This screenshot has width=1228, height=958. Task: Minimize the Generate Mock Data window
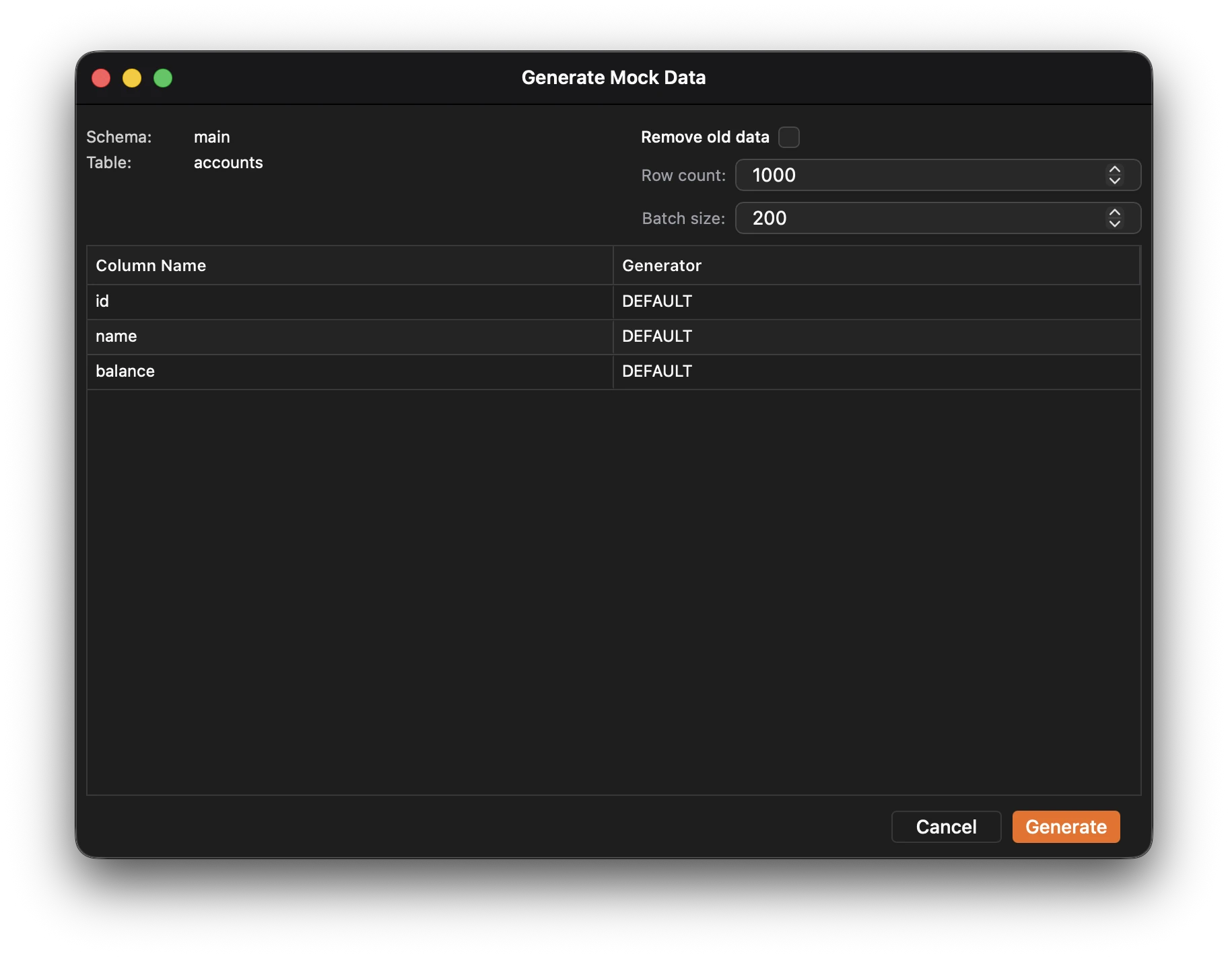click(x=132, y=78)
